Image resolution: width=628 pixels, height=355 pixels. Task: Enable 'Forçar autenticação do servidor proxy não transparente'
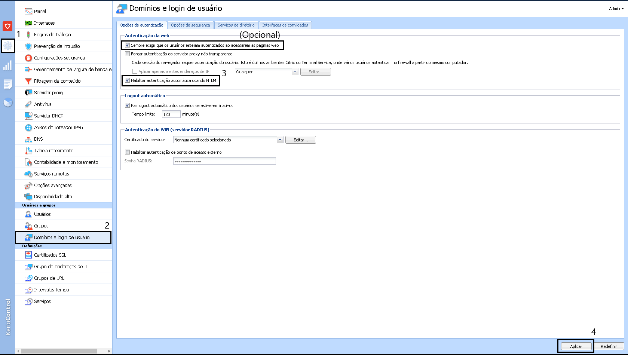pyautogui.click(x=127, y=54)
